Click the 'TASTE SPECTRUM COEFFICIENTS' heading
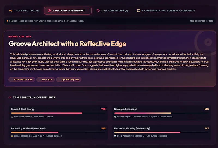 tap(34, 97)
